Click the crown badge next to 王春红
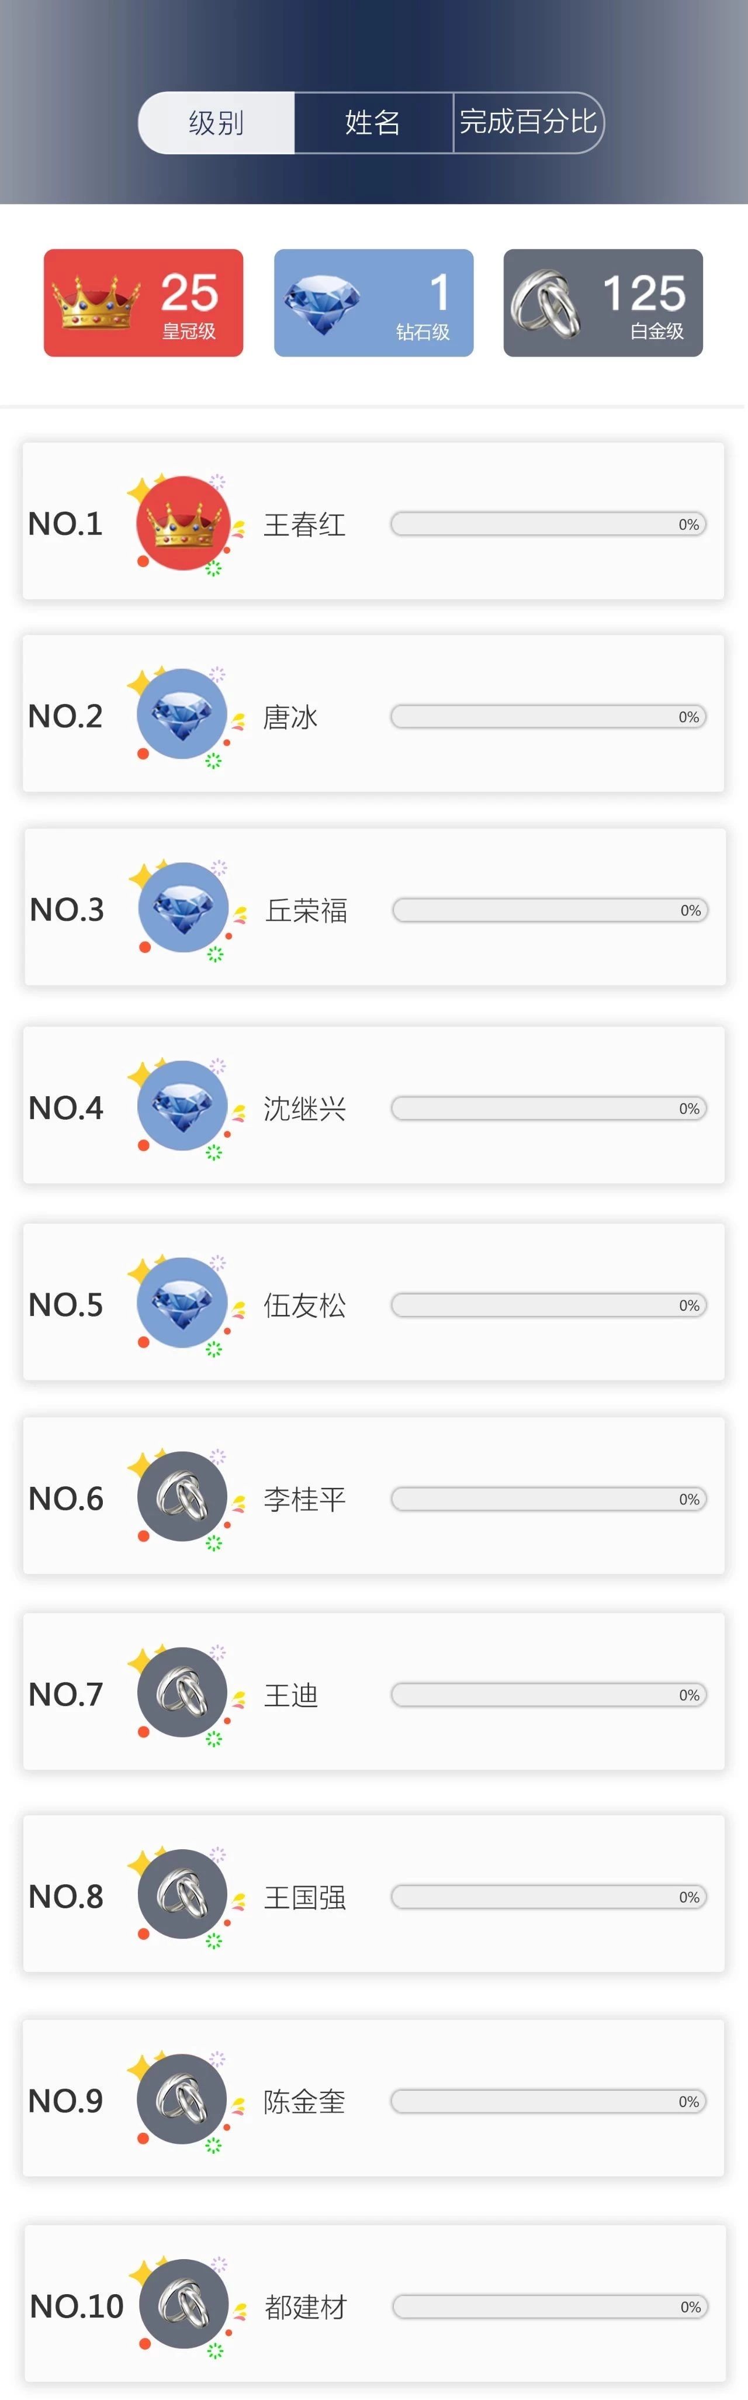 click(x=182, y=524)
